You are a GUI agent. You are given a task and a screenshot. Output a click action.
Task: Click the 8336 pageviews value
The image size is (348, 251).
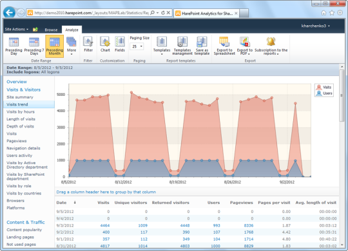pos(249,225)
